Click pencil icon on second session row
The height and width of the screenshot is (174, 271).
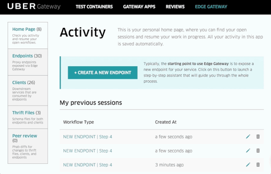248,151
